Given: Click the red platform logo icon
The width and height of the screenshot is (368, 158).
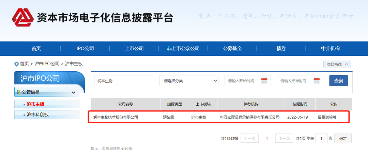Looking at the screenshot, I should click(x=23, y=17).
